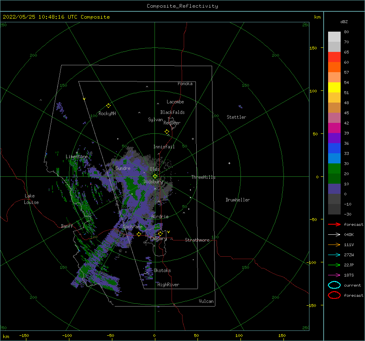Click the yellow diamond marker below RedDeer
The image size is (365, 341).
[x=167, y=132]
